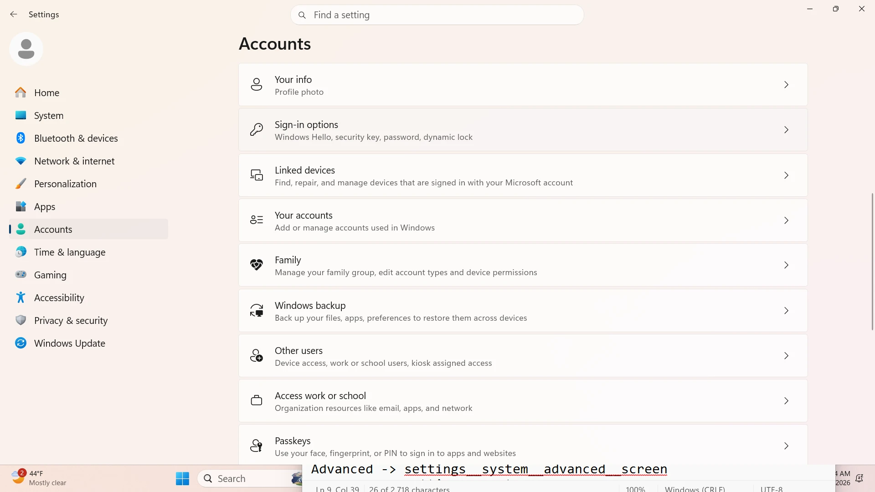Viewport: 875px width, 492px height.
Task: Open Personalization settings
Action: pyautogui.click(x=88, y=184)
